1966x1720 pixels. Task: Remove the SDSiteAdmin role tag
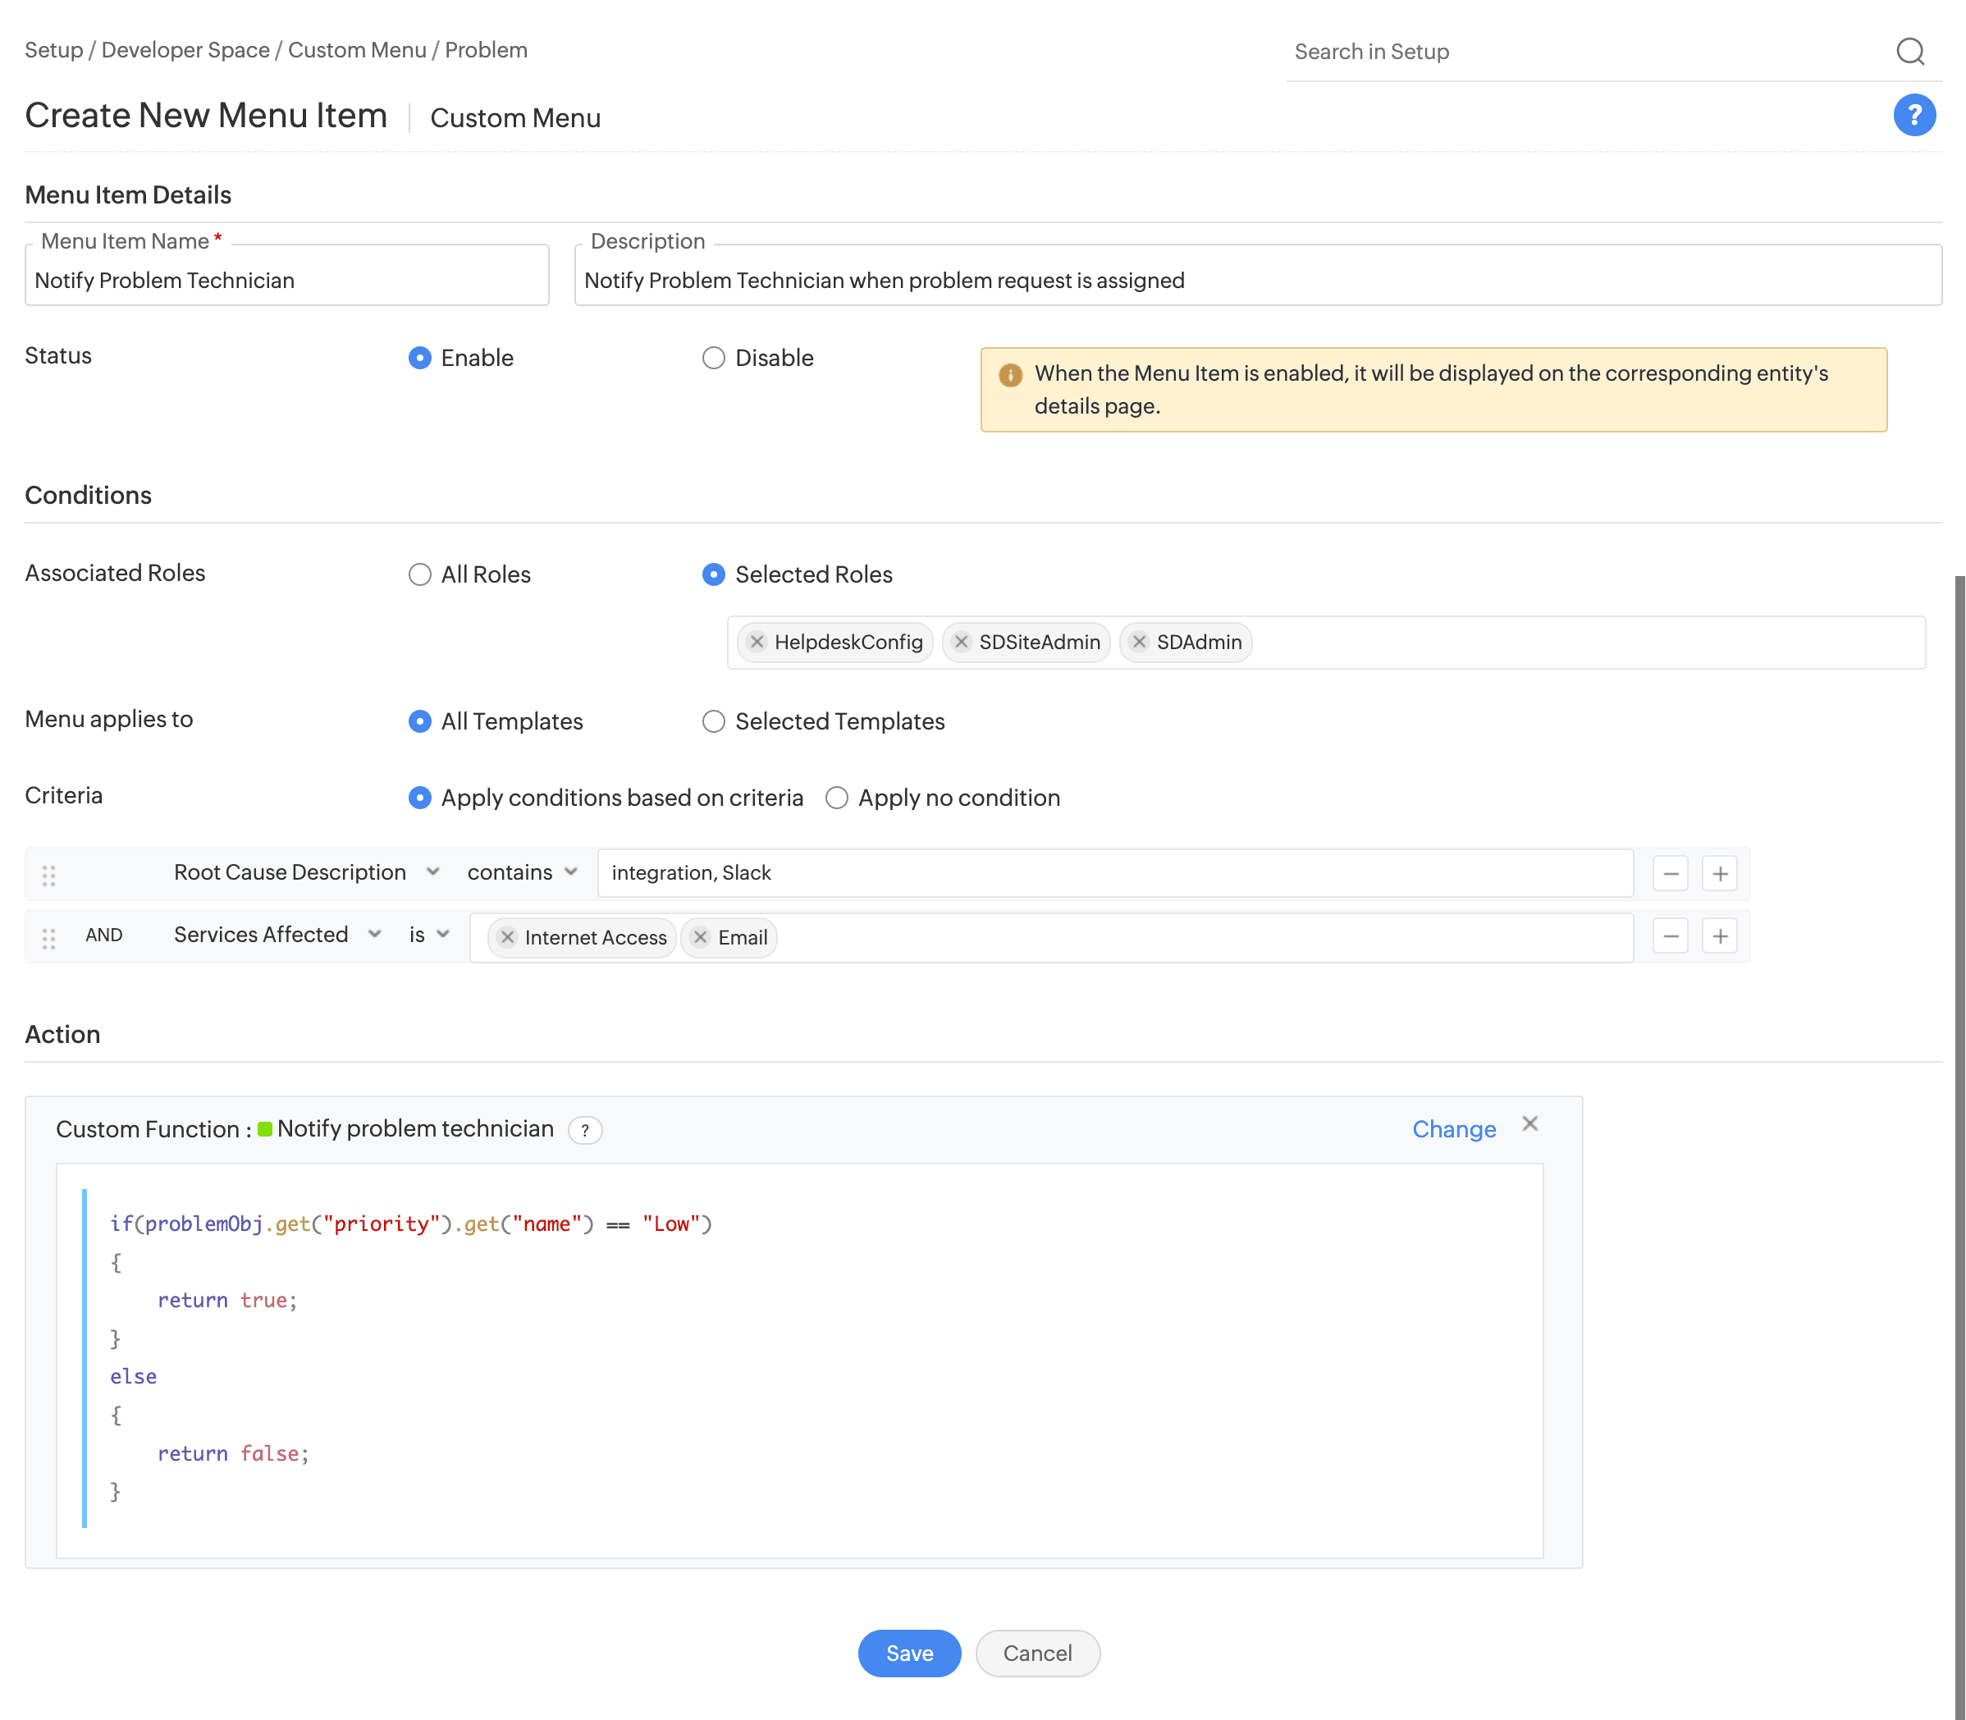click(962, 642)
